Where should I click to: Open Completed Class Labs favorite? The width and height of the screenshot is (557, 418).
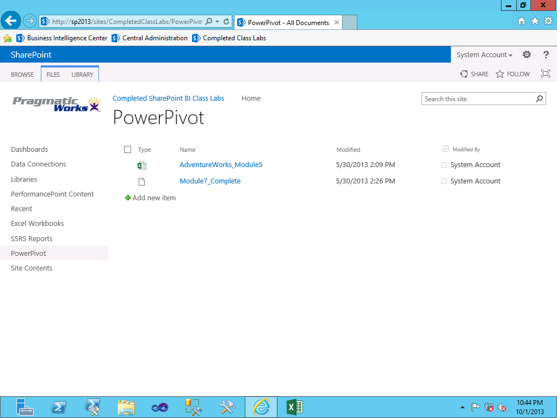tap(229, 38)
